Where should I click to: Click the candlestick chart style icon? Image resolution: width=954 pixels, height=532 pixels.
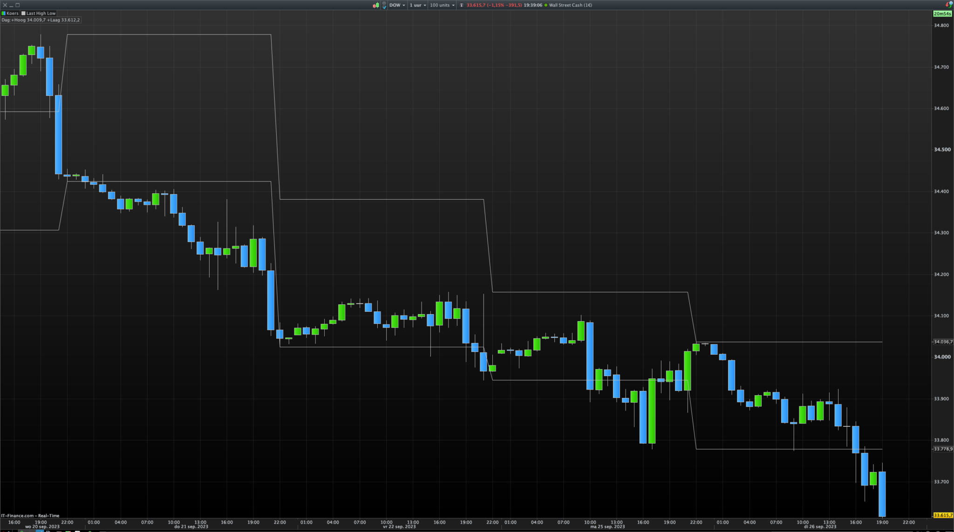tap(375, 5)
